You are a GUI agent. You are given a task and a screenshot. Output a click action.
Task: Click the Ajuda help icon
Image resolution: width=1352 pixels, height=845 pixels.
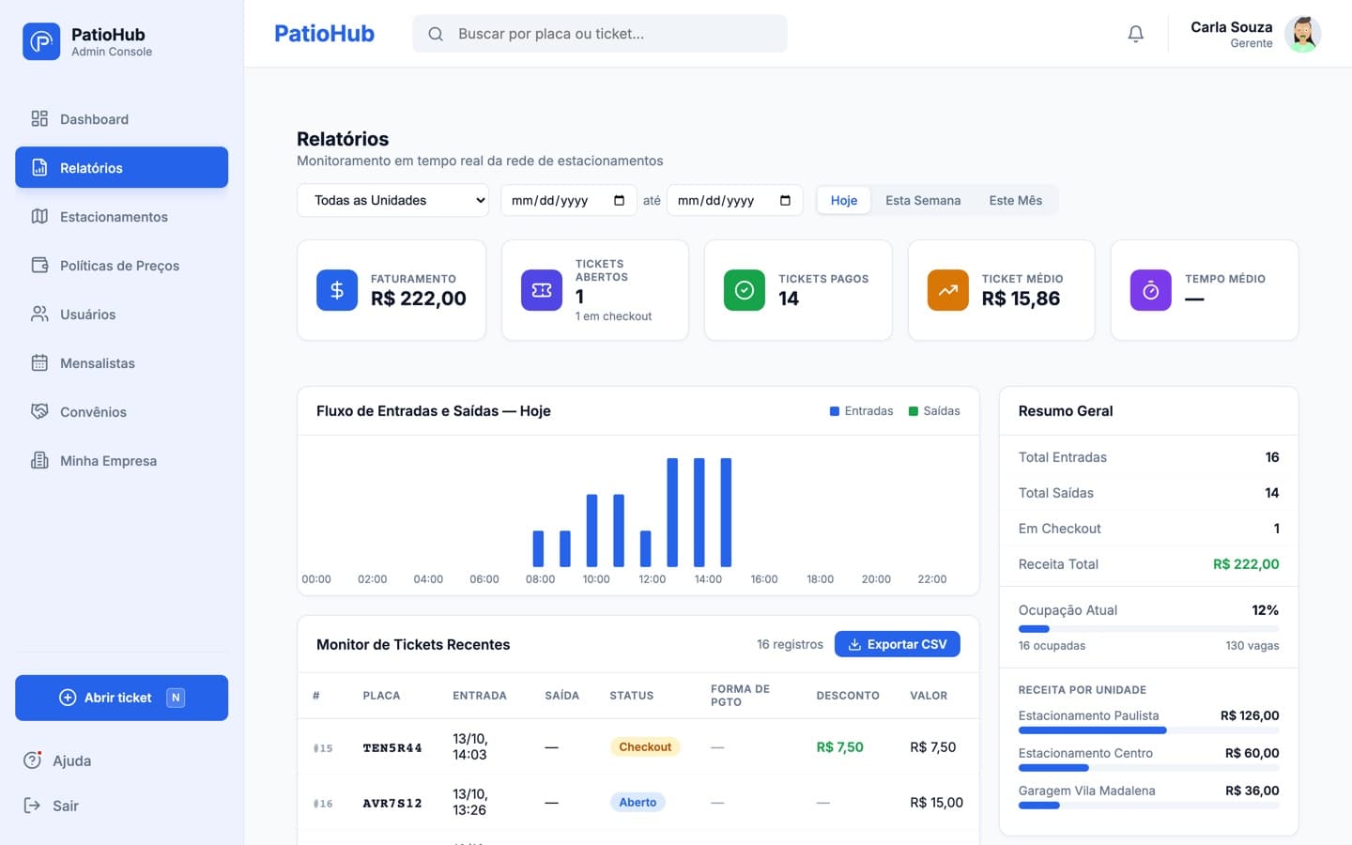[32, 760]
